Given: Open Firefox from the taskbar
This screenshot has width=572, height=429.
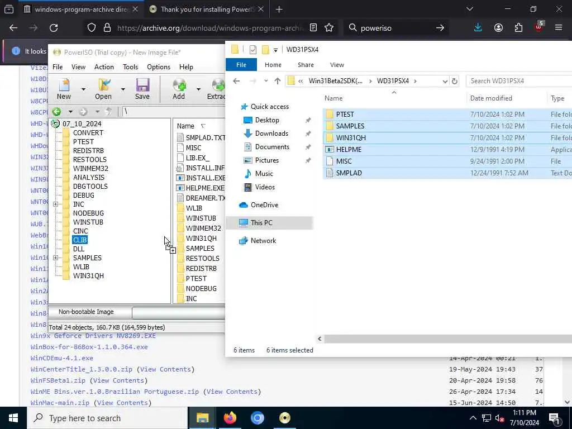Looking at the screenshot, I should click(x=230, y=418).
